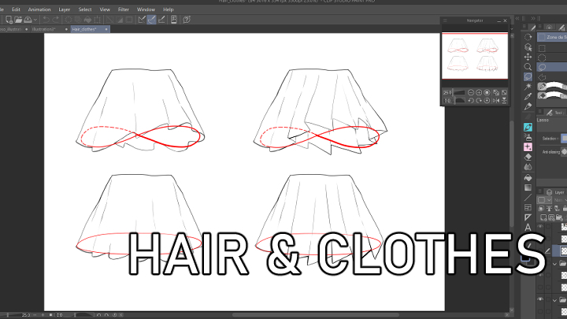
Task: Click the Navigator zoom out icon
Action: pos(471,93)
